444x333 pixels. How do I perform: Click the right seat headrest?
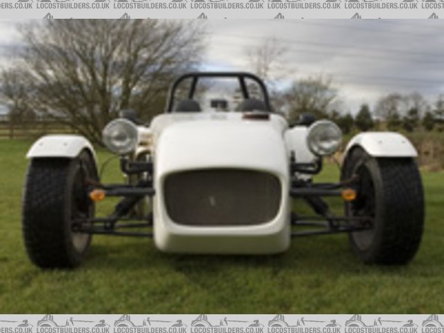(251, 105)
